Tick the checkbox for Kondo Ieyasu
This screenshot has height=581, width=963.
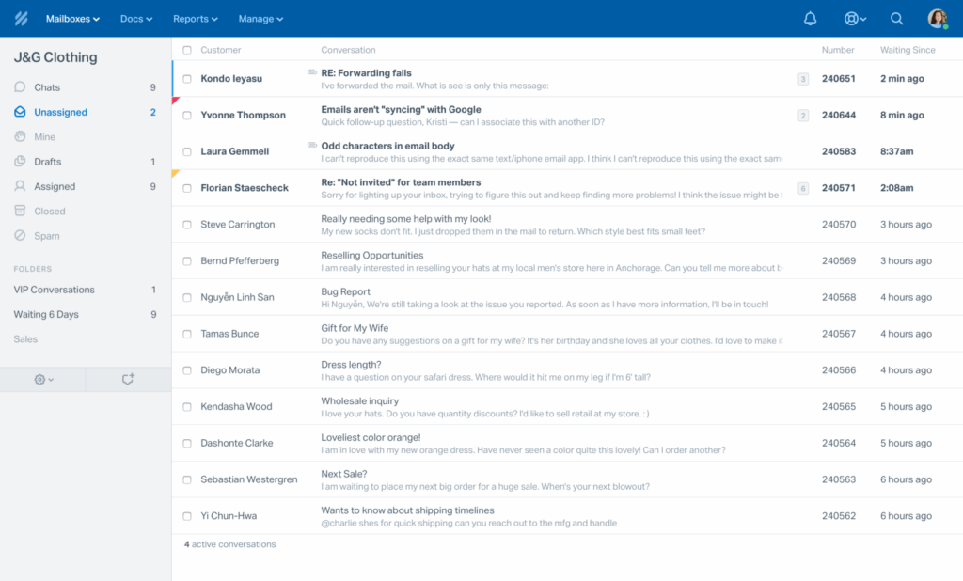[x=187, y=79]
